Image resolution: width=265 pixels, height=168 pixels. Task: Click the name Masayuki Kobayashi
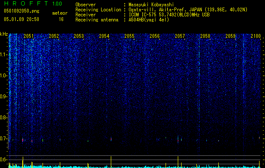tap(151, 5)
